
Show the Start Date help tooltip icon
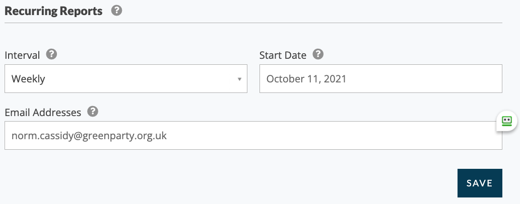318,54
